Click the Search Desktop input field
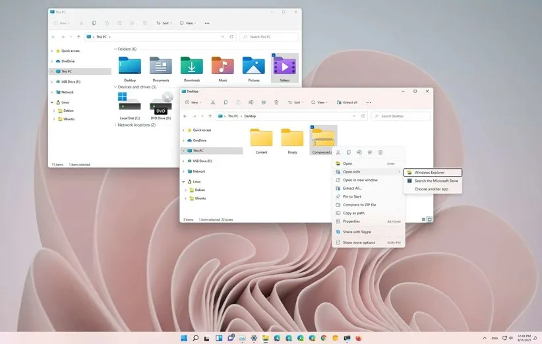Viewport: 542px width, 344px height. 402,116
